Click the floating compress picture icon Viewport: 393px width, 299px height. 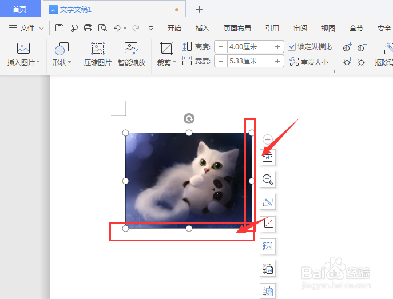click(268, 246)
